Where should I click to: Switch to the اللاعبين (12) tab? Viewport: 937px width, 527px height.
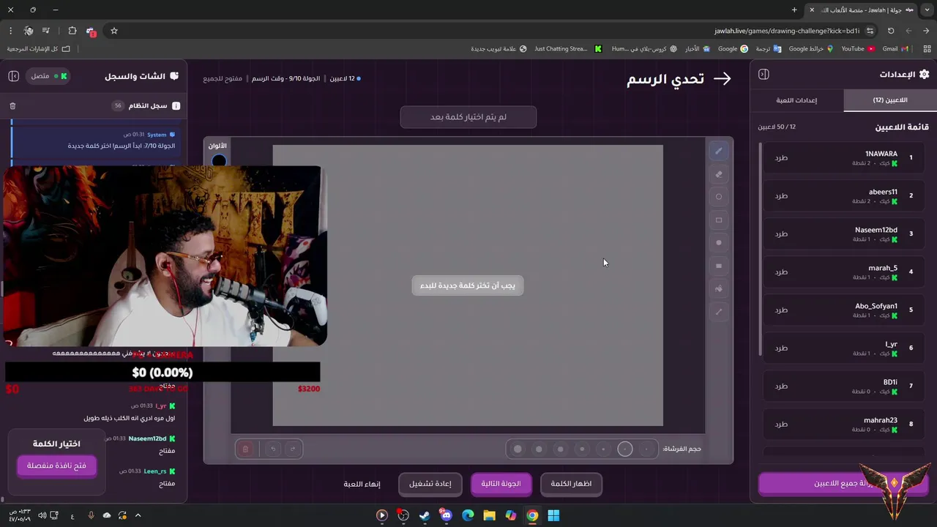[x=889, y=100]
